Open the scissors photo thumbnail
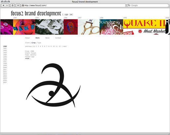170x135 pixels. tap(89, 27)
